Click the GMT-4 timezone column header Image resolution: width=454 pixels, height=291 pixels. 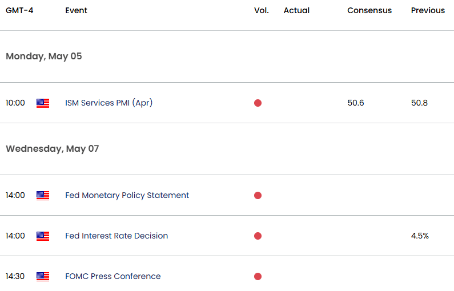19,10
